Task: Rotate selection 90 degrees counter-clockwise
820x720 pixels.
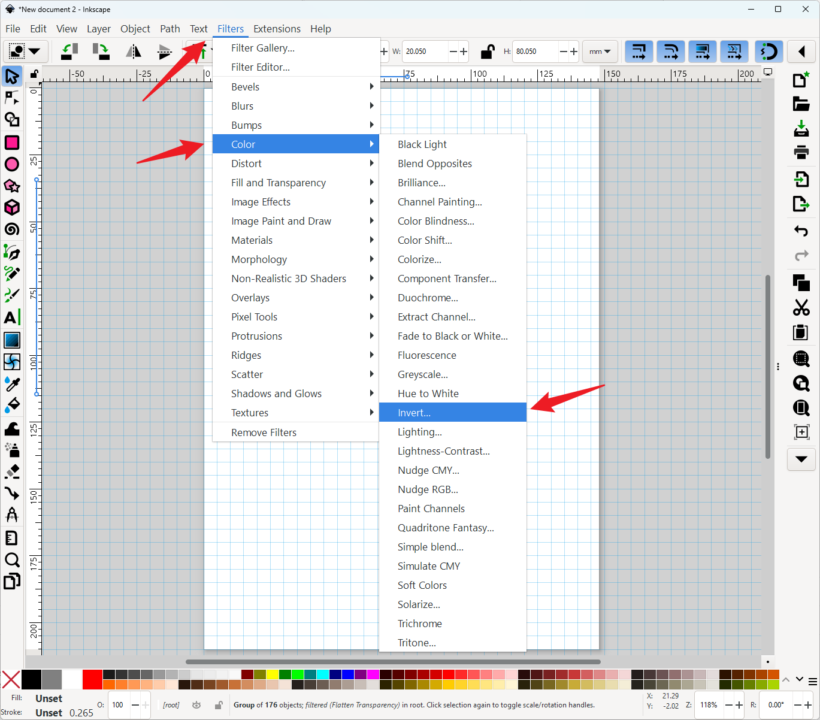Action: (69, 52)
